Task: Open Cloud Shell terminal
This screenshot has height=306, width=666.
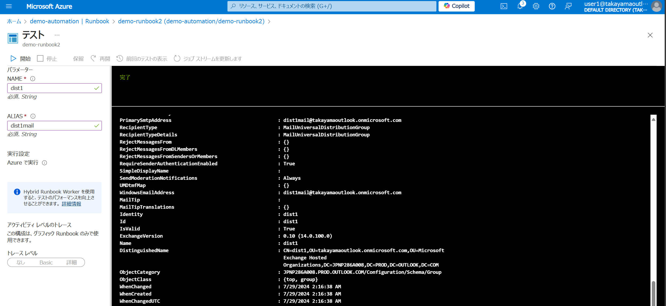Action: [x=504, y=6]
